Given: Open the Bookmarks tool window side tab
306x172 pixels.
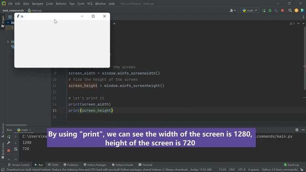Looking at the screenshot, I should click(3, 151).
